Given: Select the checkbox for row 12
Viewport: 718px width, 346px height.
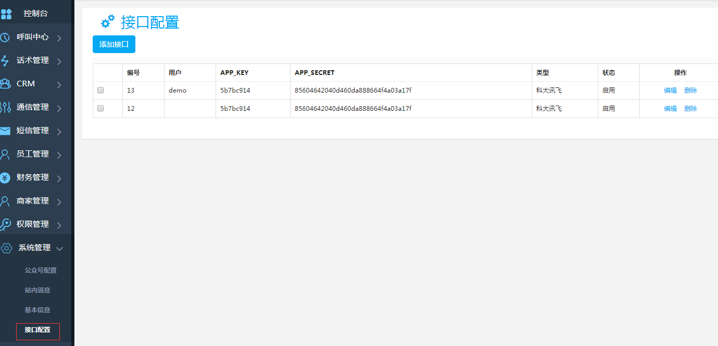Looking at the screenshot, I should 100,108.
